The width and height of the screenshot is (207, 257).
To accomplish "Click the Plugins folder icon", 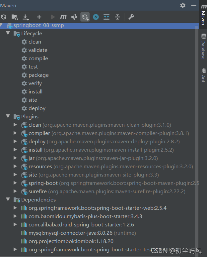I will 17,117.
